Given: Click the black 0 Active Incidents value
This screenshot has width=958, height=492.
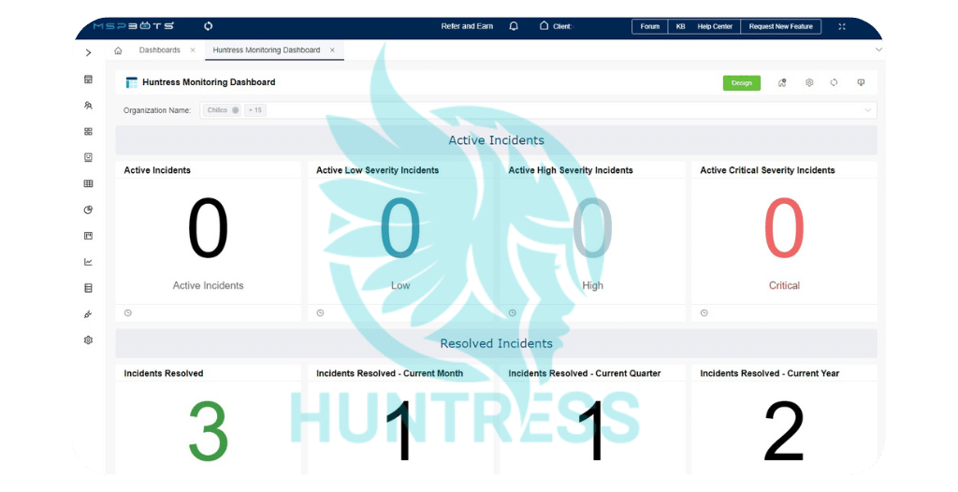Looking at the screenshot, I should [x=208, y=228].
